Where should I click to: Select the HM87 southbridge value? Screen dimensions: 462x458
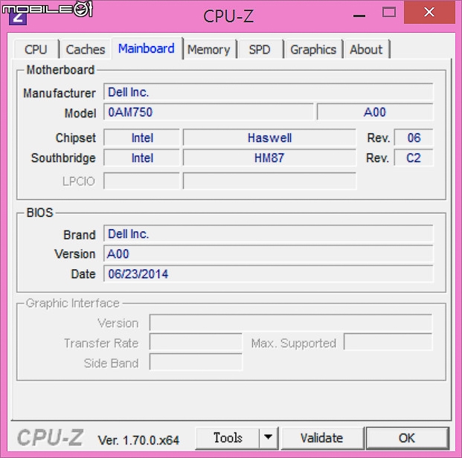tap(269, 158)
